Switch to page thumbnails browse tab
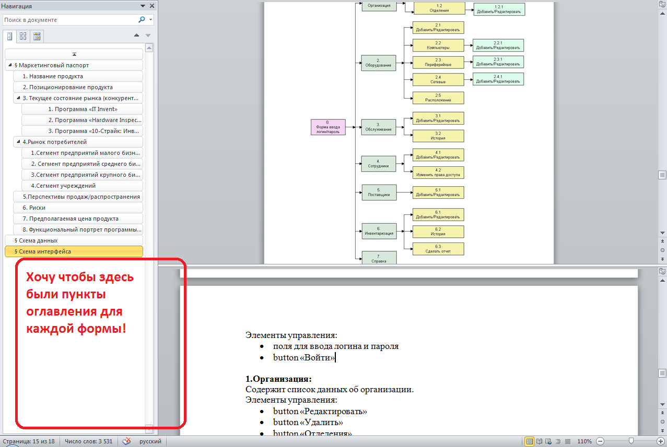Image resolution: width=667 pixels, height=447 pixels. [x=23, y=36]
